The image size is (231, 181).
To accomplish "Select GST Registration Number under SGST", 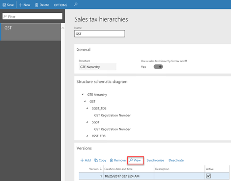I will (112, 129).
